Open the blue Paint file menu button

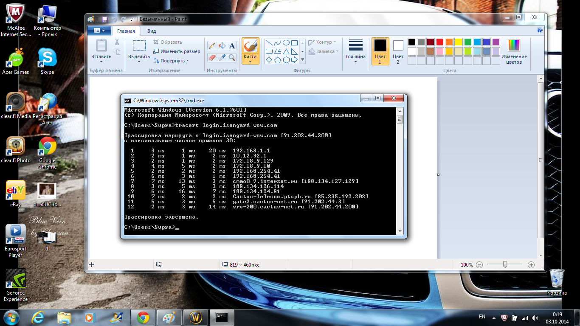click(99, 31)
